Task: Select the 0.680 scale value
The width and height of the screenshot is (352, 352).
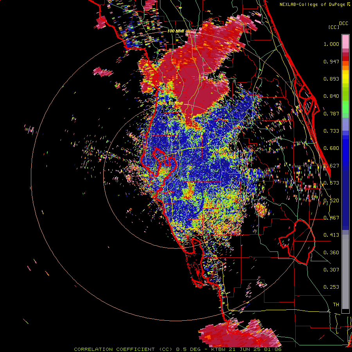Action: (331, 148)
